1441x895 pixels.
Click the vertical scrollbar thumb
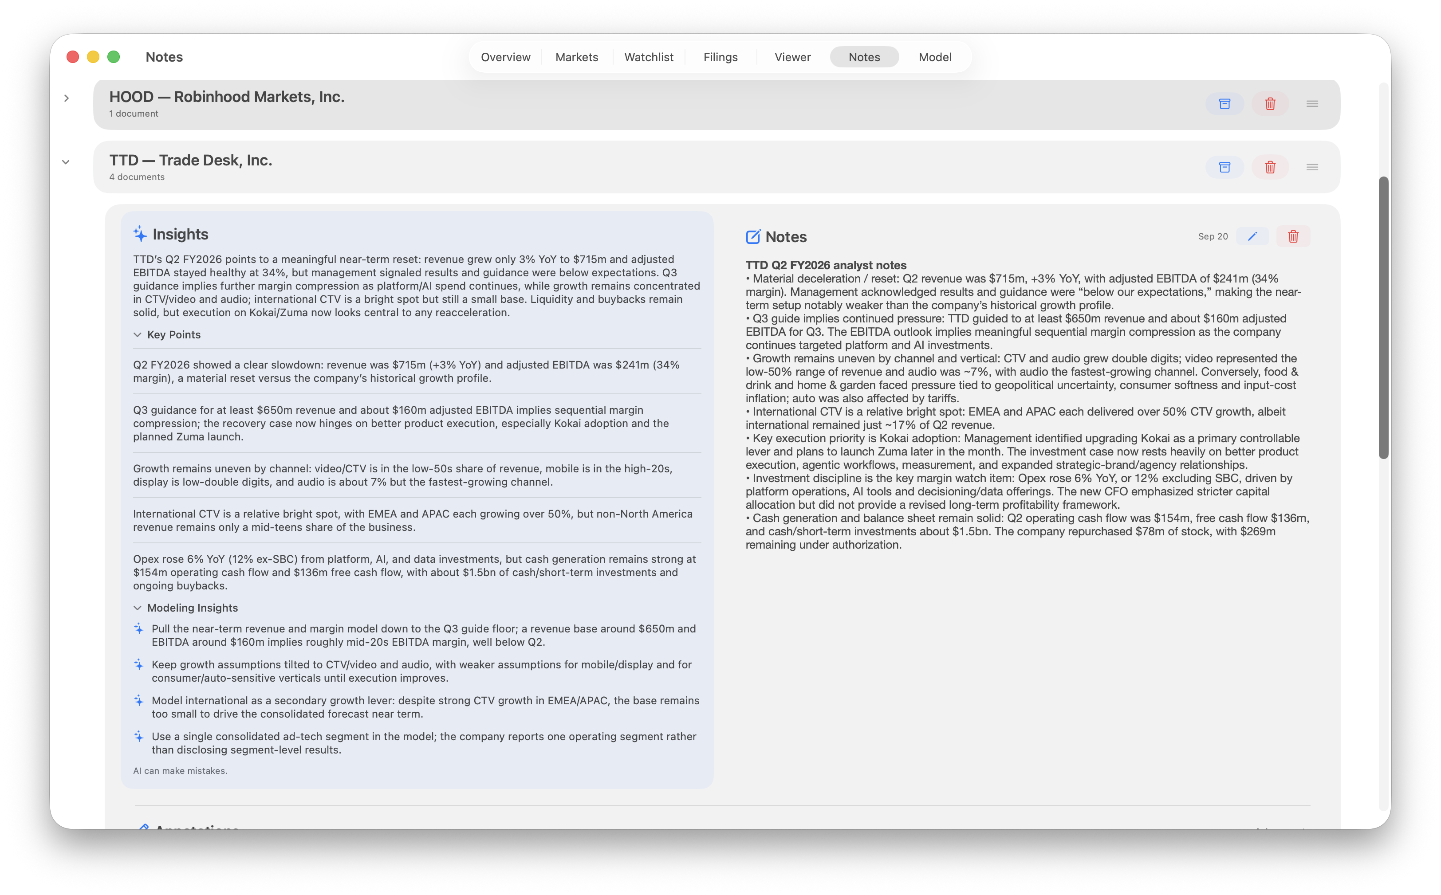1383,317
